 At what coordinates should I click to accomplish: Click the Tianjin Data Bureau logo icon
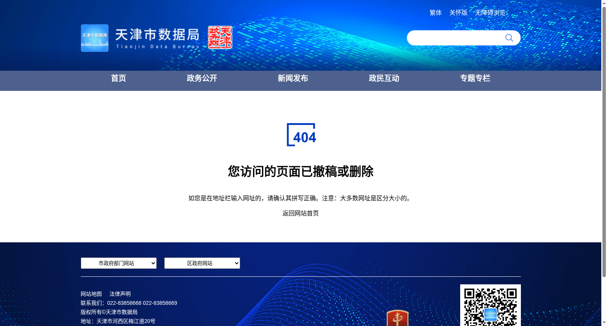pos(94,38)
